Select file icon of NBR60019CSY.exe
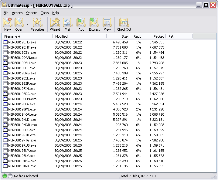Image resolution: width=218 pixels, height=180 pixels. tap(5, 53)
